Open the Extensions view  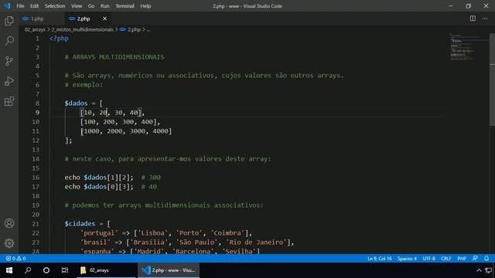pos(9,101)
